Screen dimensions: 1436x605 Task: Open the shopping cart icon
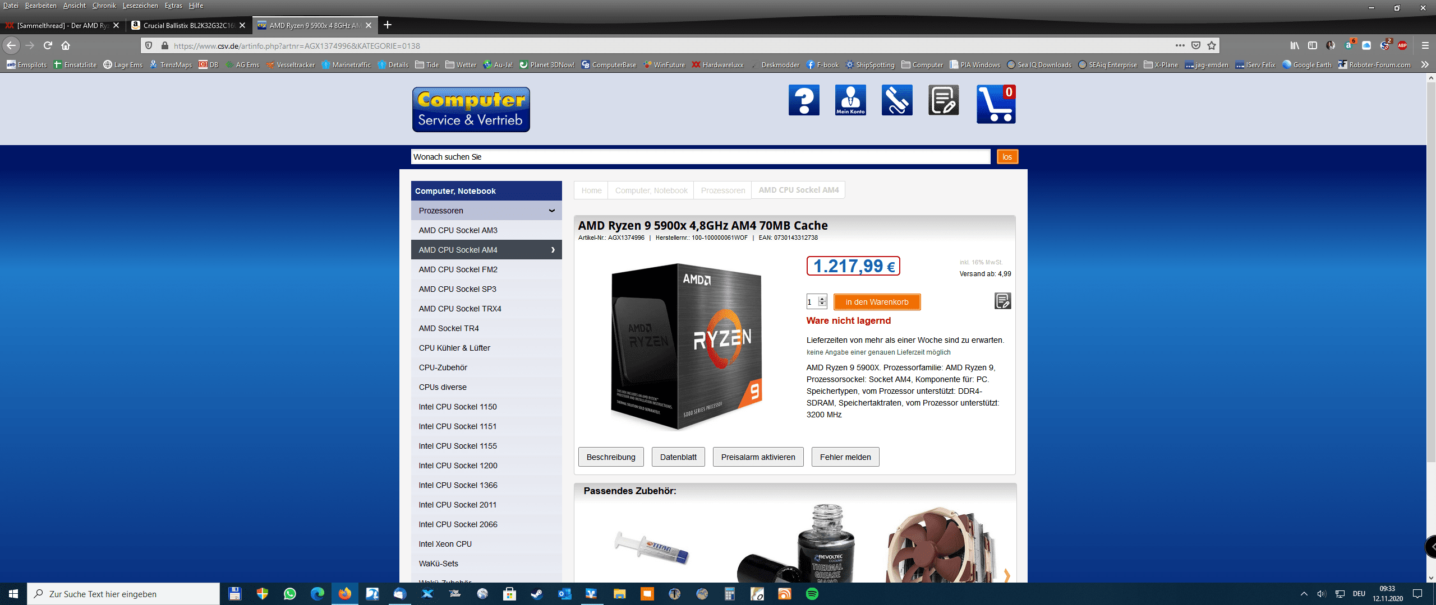click(996, 104)
